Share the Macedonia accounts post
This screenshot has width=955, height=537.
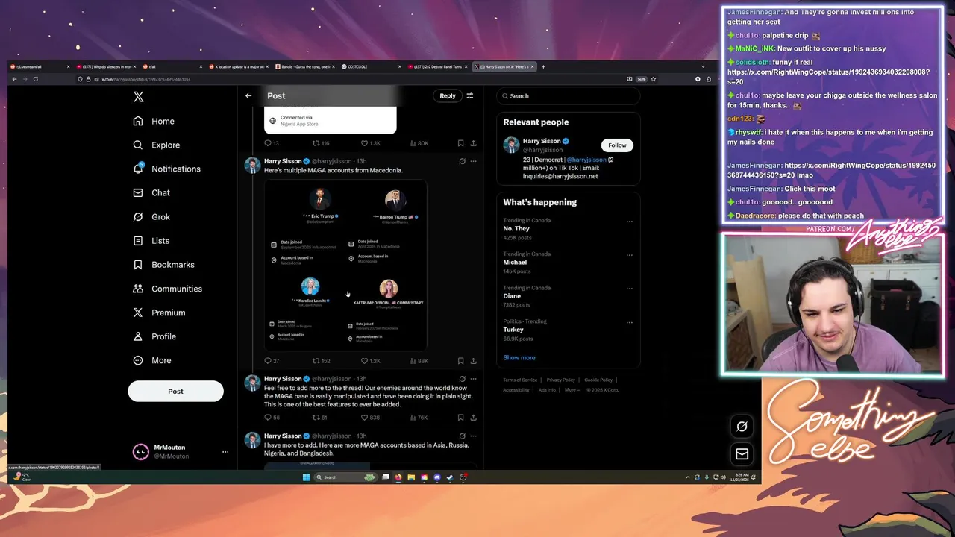(x=473, y=361)
